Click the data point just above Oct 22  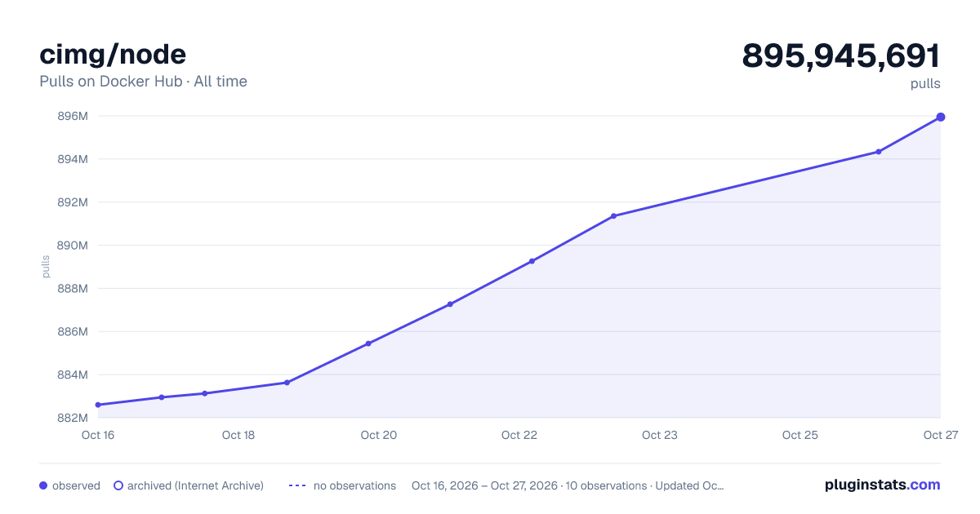click(x=532, y=261)
